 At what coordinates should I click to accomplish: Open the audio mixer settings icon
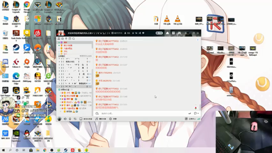pyautogui.click(x=75, y=119)
